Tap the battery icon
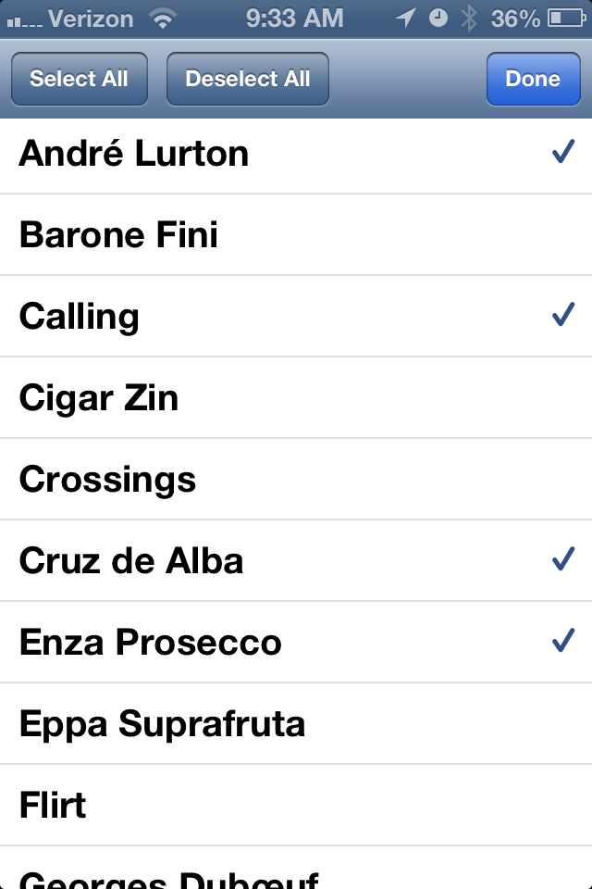 pyautogui.click(x=566, y=19)
